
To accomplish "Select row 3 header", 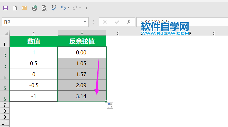I will point(5,64).
